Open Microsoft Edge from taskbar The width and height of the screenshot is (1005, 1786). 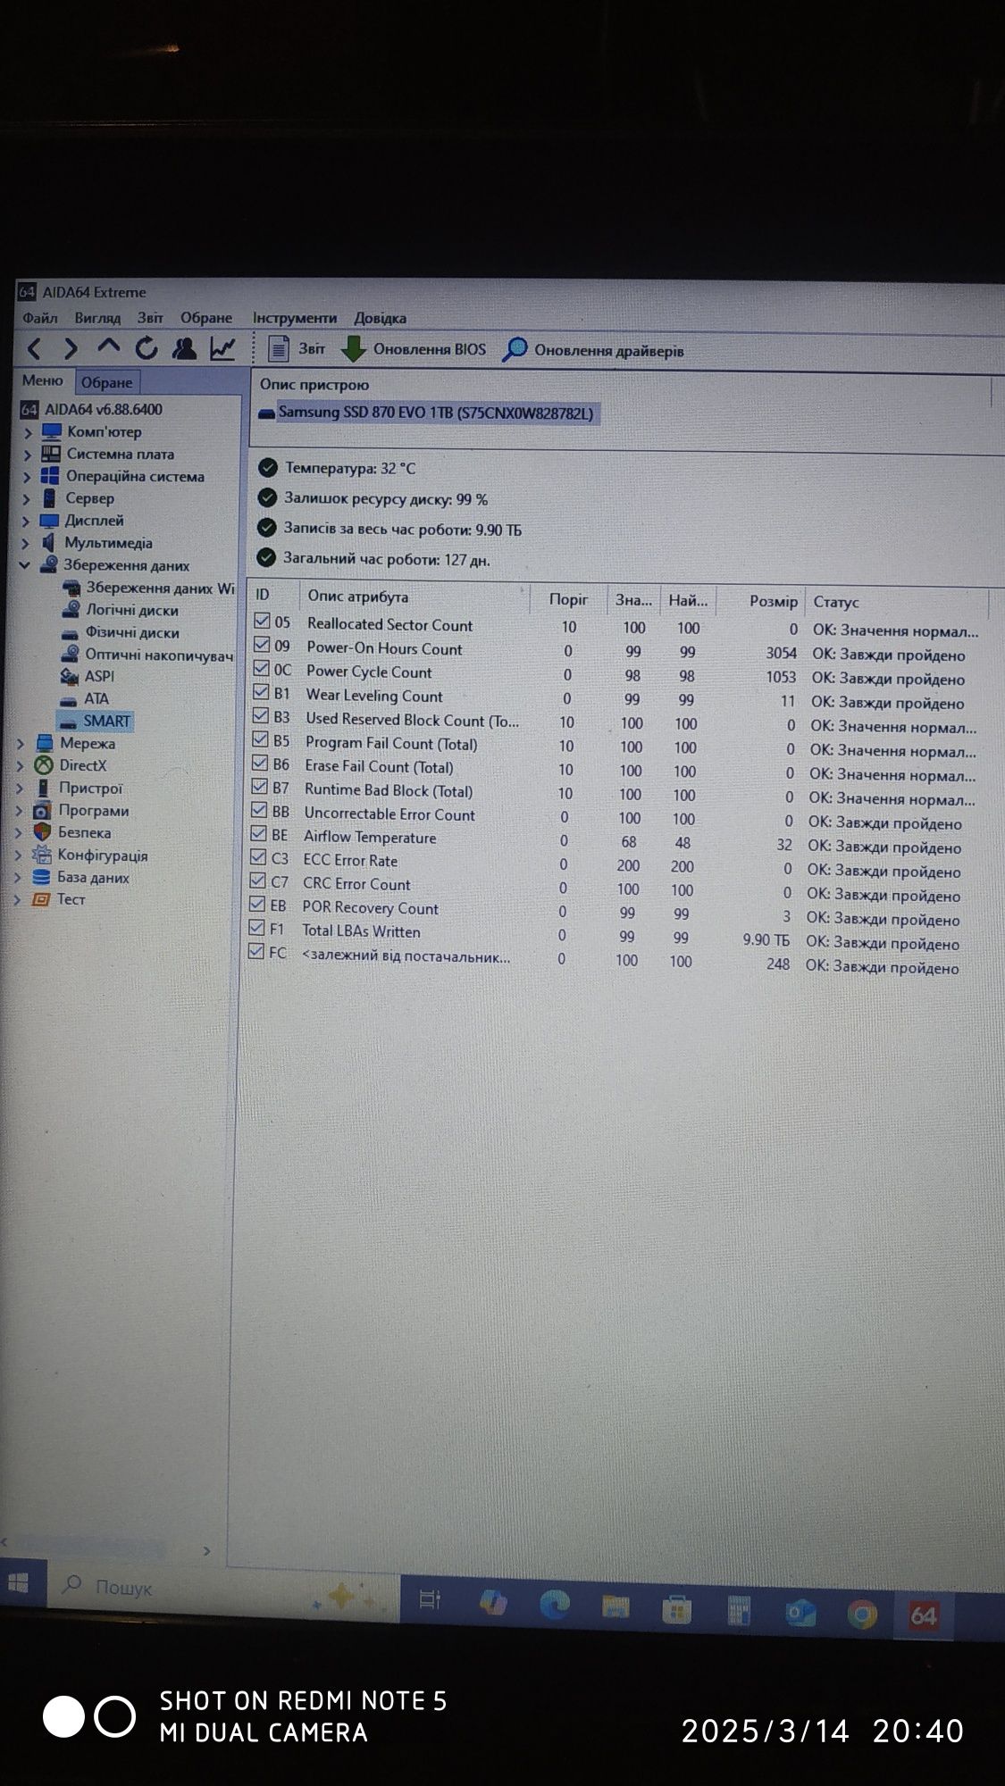(x=555, y=1606)
